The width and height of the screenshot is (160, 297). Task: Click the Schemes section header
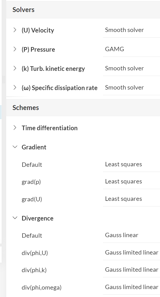coord(26,108)
